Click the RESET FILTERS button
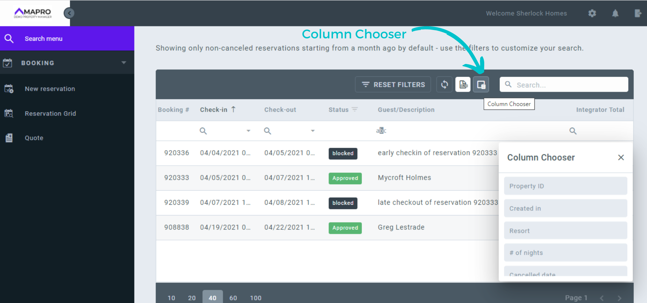Viewport: 647px width, 303px height. click(x=393, y=85)
